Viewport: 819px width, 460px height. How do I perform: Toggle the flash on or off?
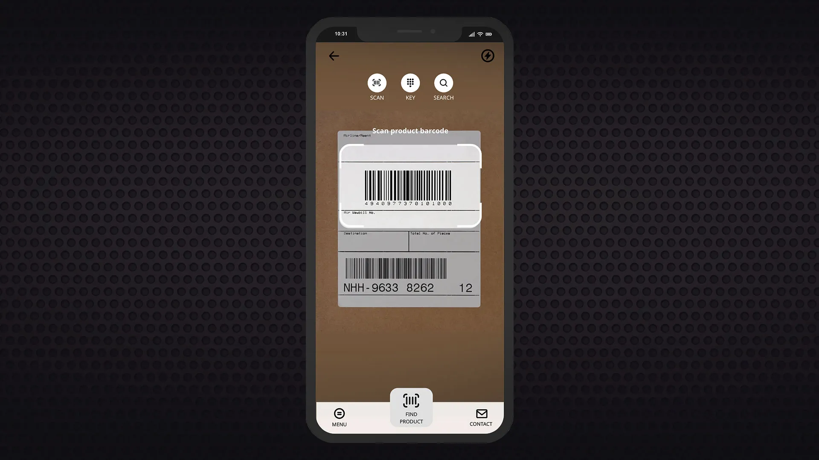pyautogui.click(x=487, y=55)
